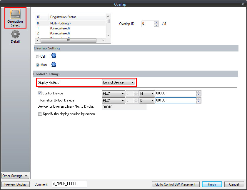Image resolution: width=247 pixels, height=190 pixels.
Task: Select the Multi radio button
Action: click(37, 65)
